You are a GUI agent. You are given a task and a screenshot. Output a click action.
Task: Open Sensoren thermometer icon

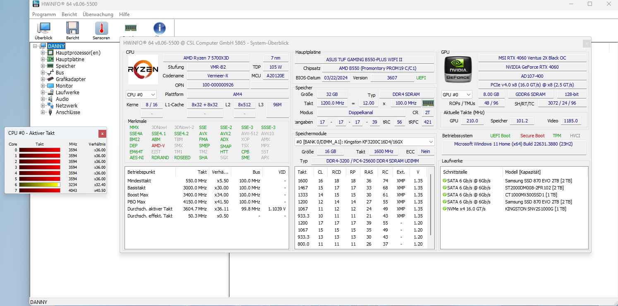click(x=101, y=28)
